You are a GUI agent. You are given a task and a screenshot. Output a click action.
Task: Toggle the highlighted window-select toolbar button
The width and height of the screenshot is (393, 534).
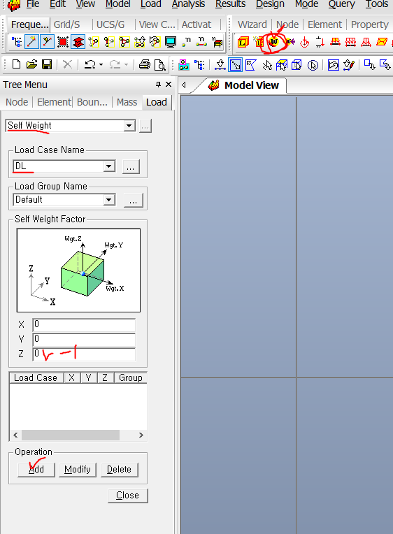(235, 65)
